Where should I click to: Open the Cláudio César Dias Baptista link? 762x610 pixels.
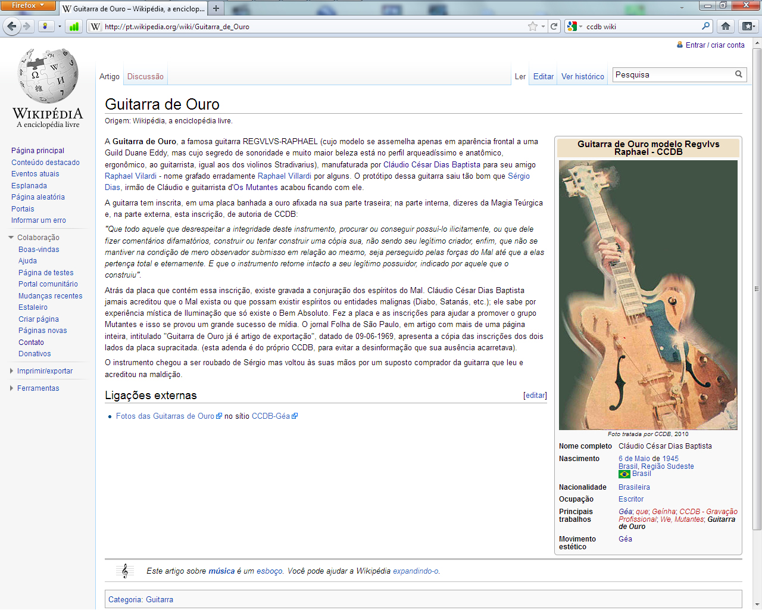432,165
